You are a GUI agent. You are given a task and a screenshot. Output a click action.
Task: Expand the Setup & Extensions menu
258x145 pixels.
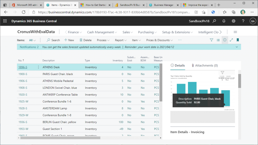pos(177,32)
